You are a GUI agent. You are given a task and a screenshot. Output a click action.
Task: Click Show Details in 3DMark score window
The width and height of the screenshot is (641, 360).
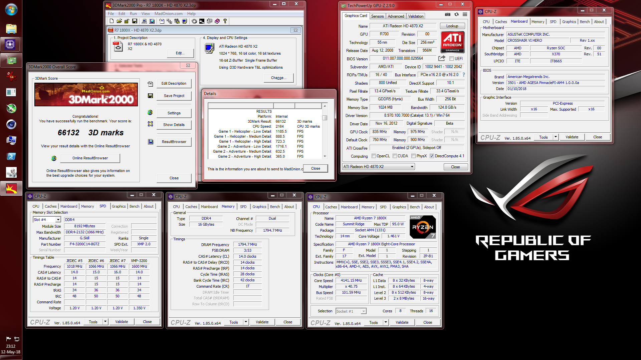click(x=174, y=125)
